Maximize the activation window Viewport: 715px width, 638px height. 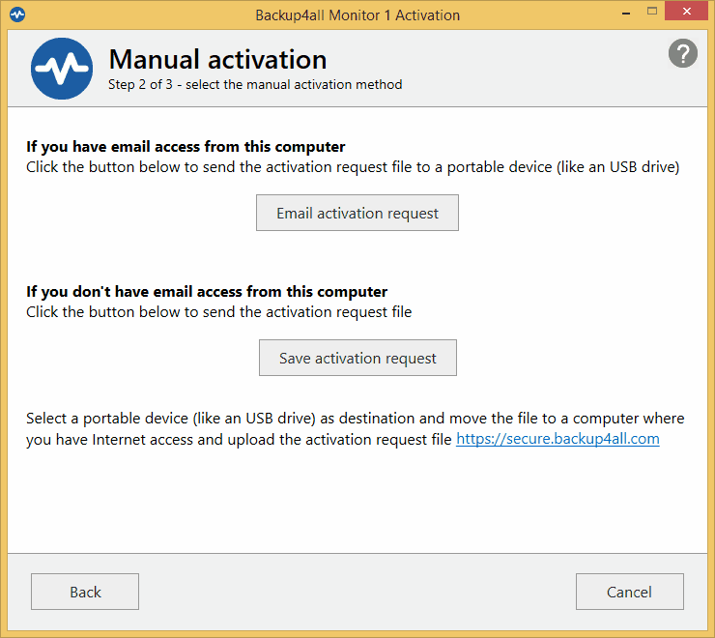[x=652, y=12]
